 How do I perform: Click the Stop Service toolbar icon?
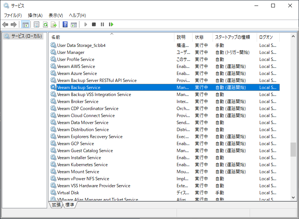pos(94,24)
